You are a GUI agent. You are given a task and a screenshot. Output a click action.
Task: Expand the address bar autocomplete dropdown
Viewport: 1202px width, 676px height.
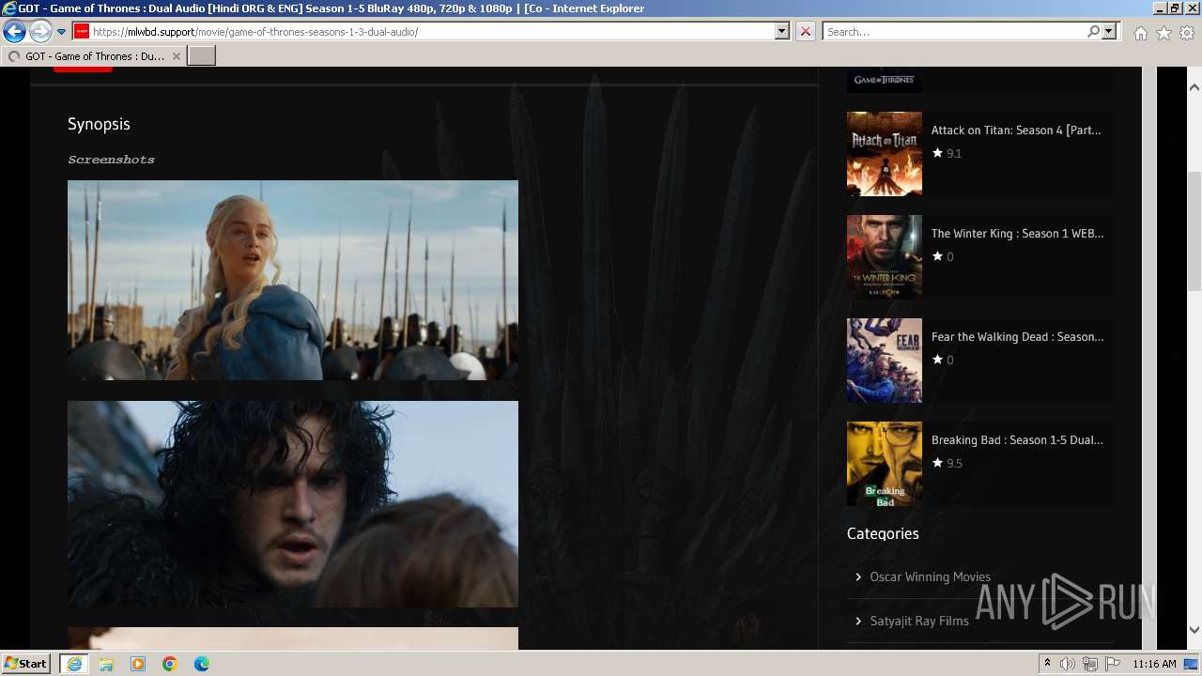coord(781,31)
